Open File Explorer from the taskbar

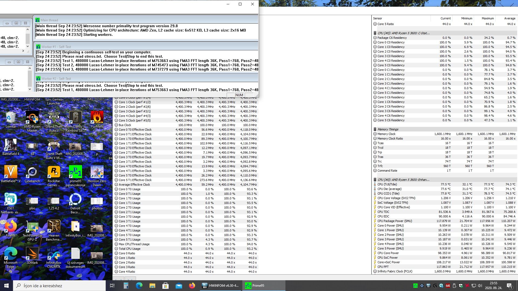click(152, 286)
